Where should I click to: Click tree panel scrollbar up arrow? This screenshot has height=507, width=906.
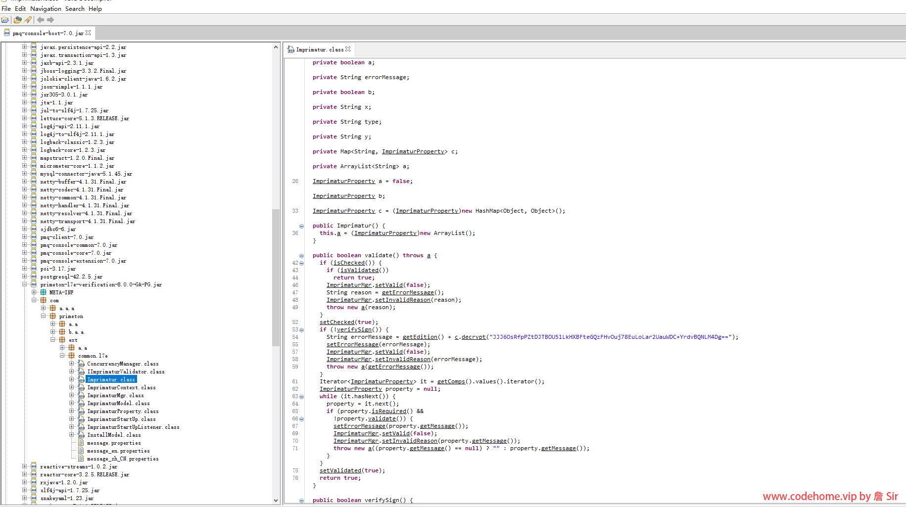coord(276,47)
